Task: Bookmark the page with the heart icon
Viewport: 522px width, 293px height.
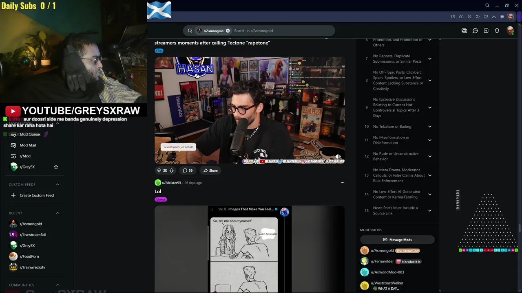Action: (486, 17)
